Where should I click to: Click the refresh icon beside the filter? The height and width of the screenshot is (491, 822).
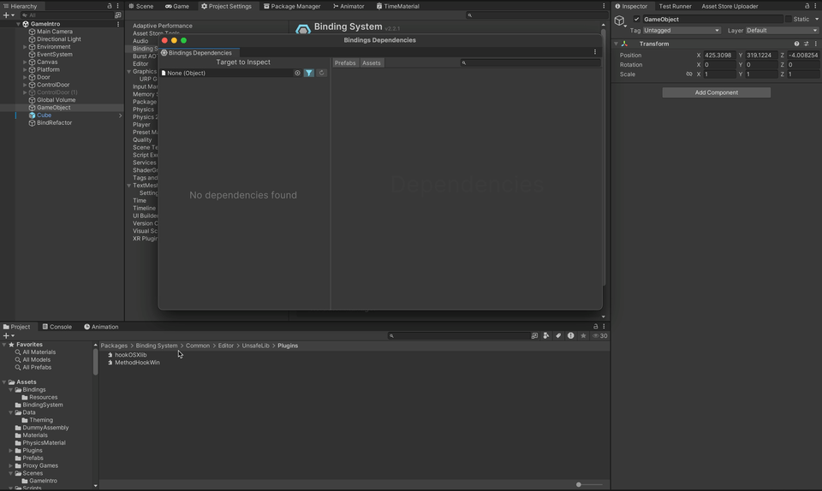pos(322,73)
